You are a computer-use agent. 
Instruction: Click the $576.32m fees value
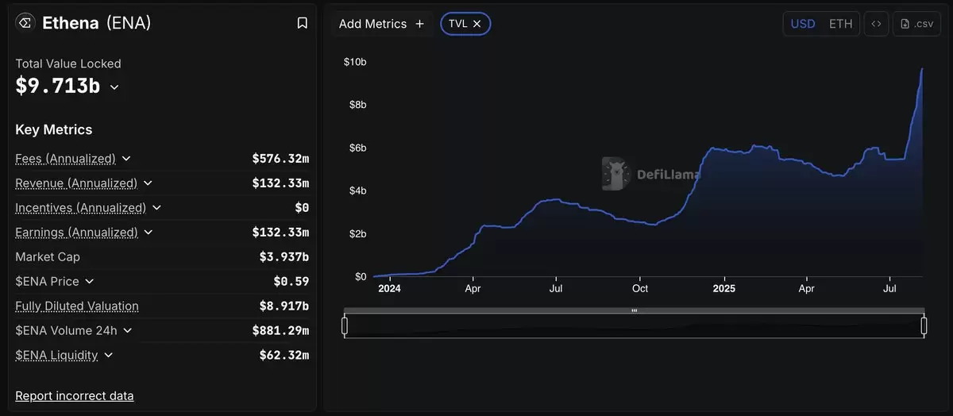coord(280,159)
